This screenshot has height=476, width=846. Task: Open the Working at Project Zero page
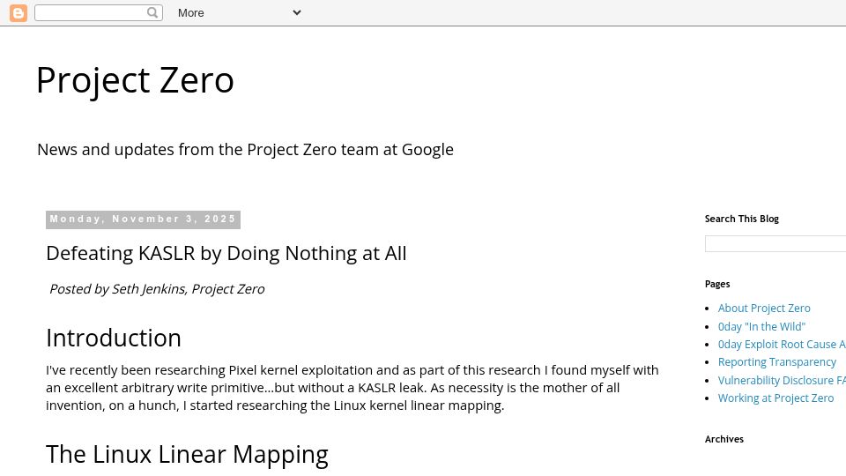(x=775, y=398)
